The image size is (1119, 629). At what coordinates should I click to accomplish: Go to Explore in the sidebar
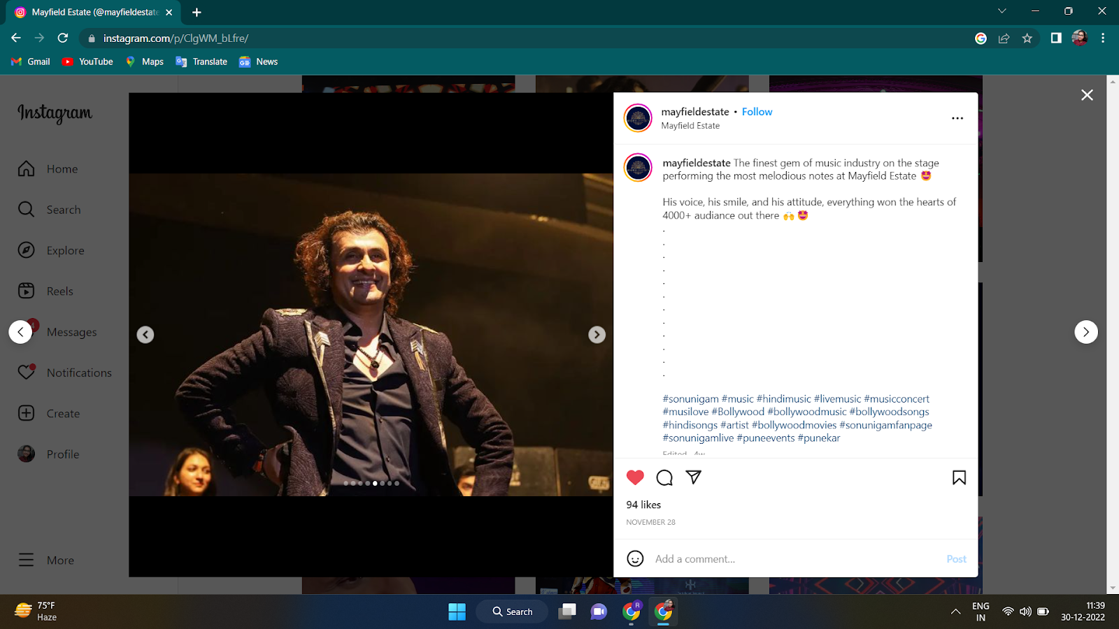[x=51, y=250]
